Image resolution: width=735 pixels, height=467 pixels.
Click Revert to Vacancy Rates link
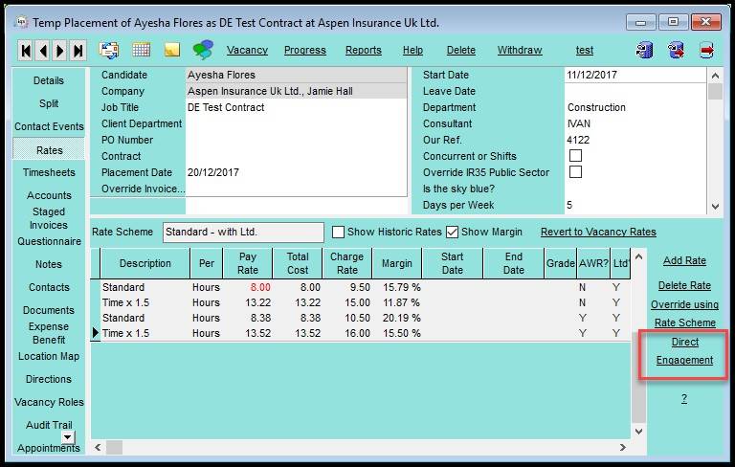(598, 233)
